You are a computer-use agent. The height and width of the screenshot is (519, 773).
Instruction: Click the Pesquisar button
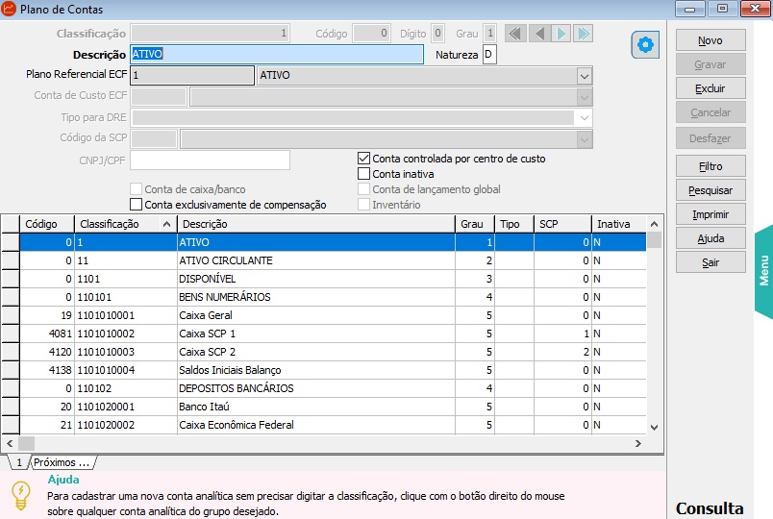[711, 190]
